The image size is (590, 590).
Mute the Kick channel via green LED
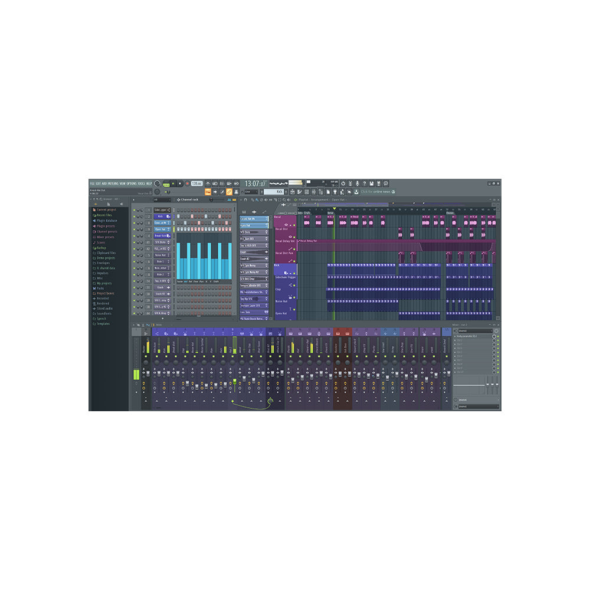[135, 217]
